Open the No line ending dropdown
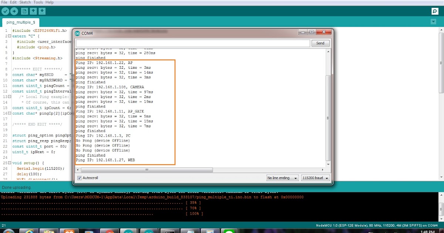The image size is (444, 233). 282,178
